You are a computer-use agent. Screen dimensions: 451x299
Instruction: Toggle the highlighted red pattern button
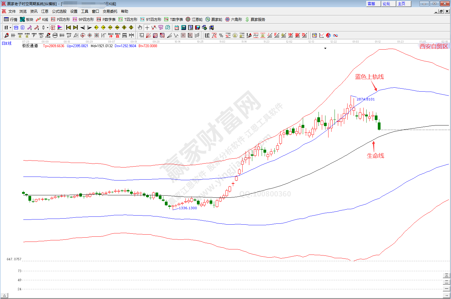point(53,28)
